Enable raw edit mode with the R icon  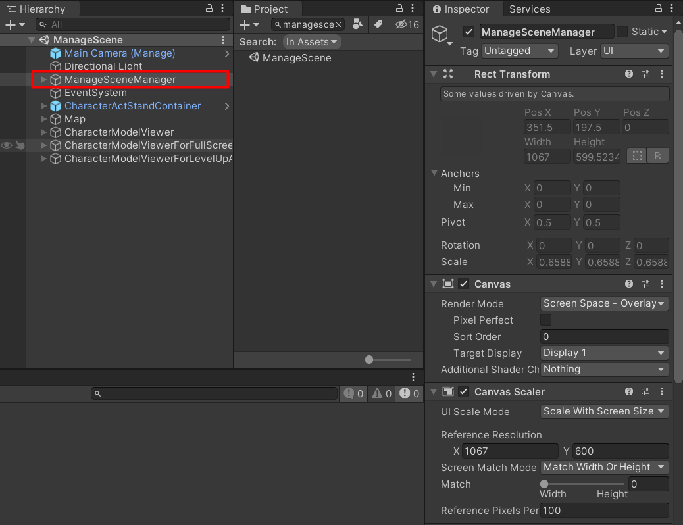point(656,156)
